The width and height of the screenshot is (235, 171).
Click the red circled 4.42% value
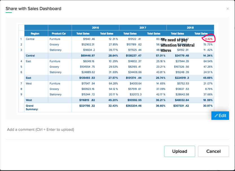point(209,39)
